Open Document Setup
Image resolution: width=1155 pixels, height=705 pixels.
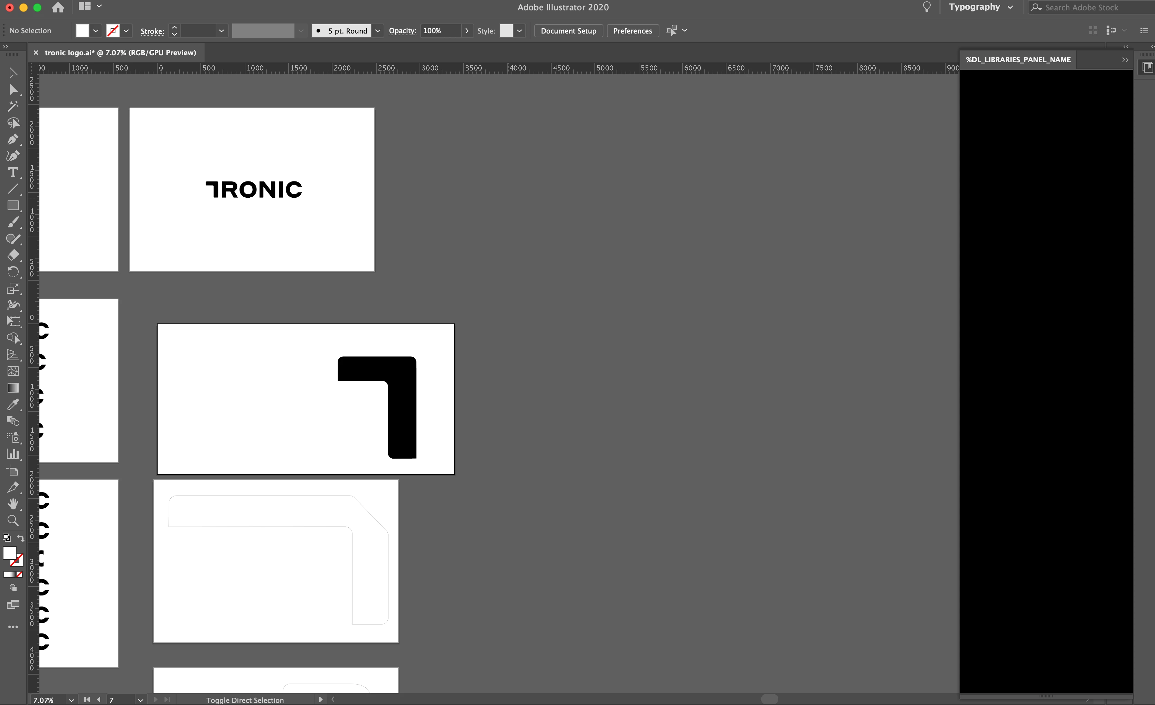(568, 31)
